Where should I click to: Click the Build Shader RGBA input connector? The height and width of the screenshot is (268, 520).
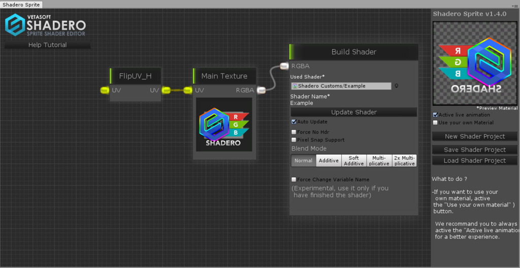284,66
